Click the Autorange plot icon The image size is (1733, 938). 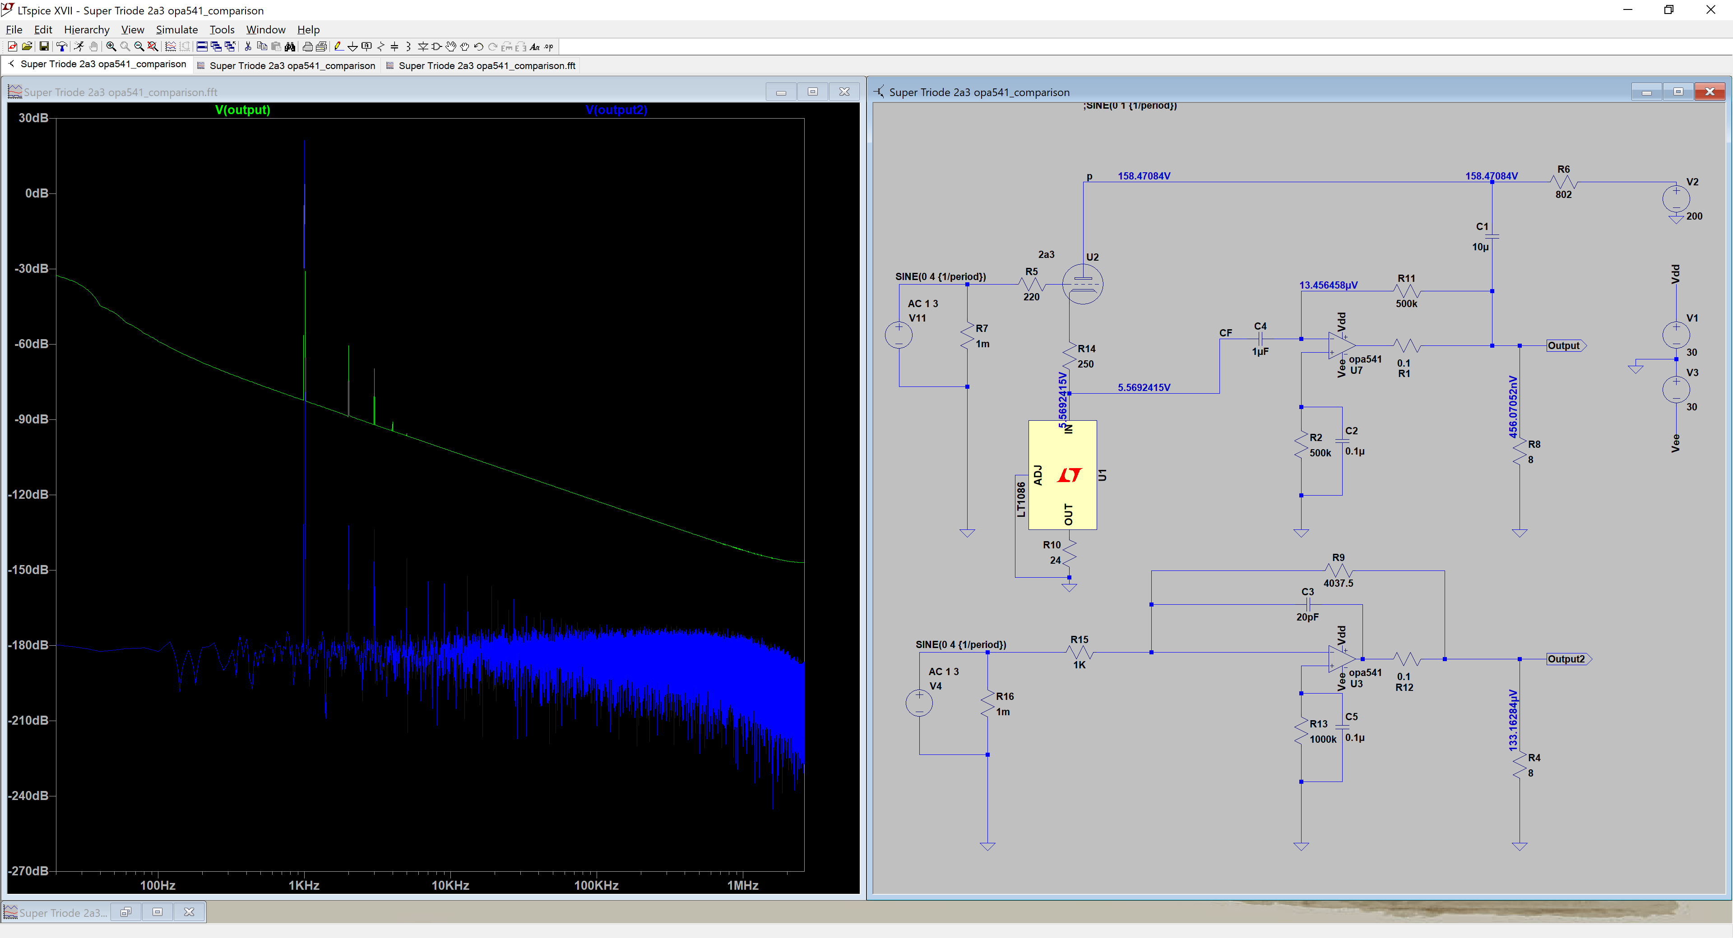pos(171,46)
